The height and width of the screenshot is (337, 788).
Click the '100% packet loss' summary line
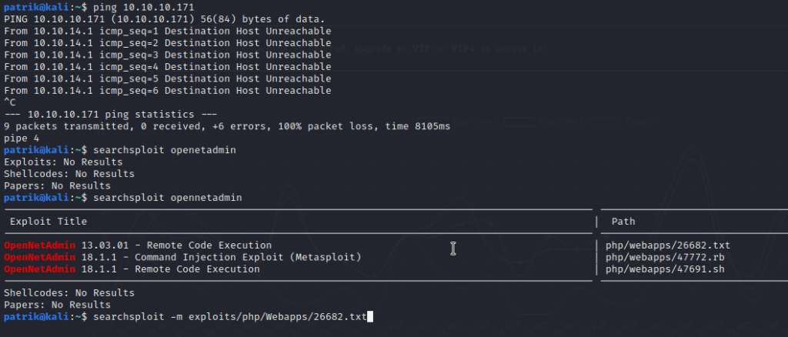(x=226, y=126)
